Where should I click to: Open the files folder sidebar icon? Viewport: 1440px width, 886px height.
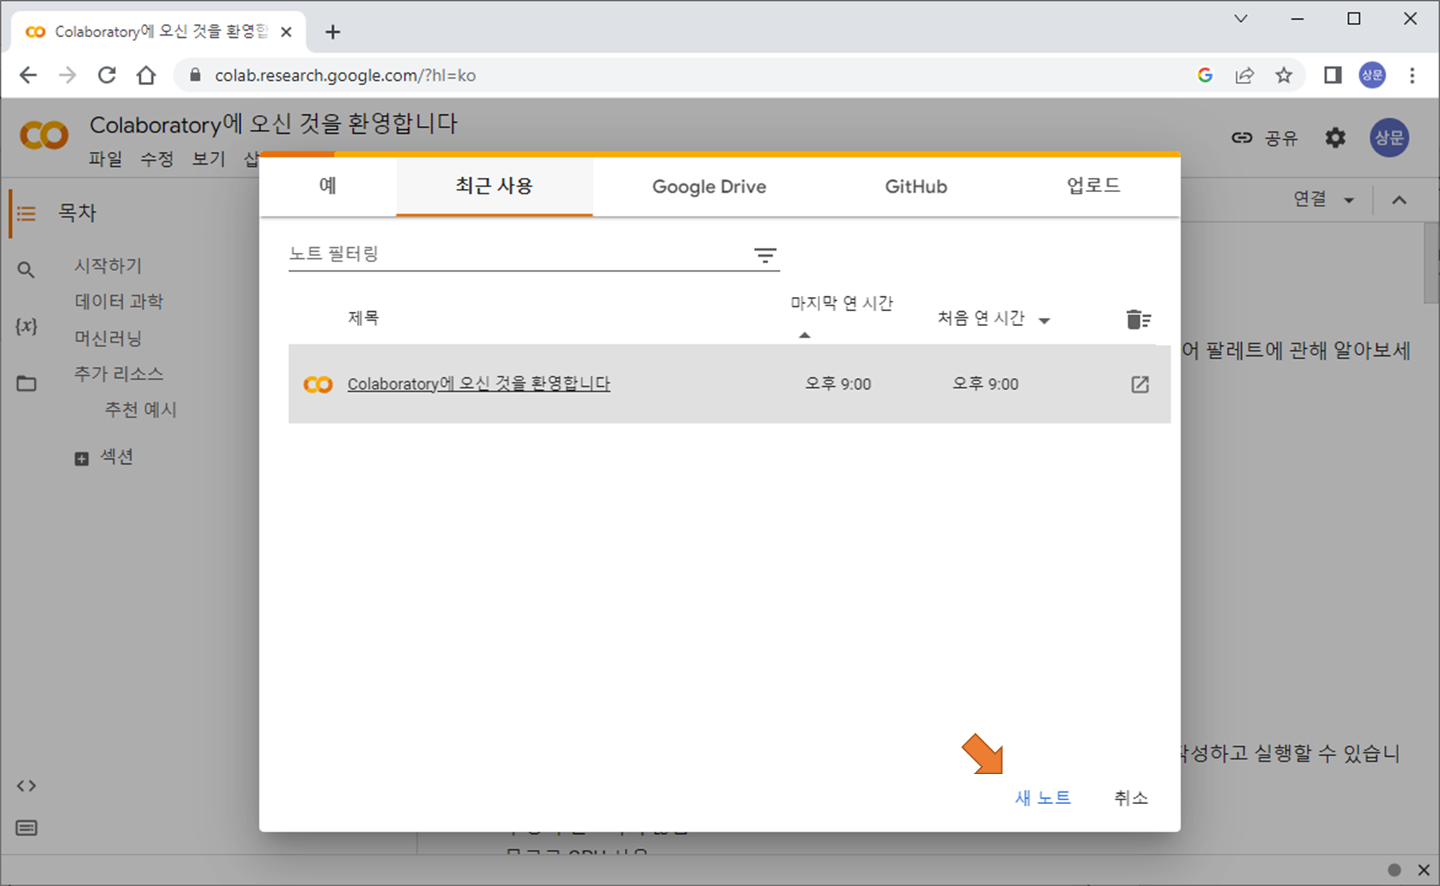click(x=27, y=384)
